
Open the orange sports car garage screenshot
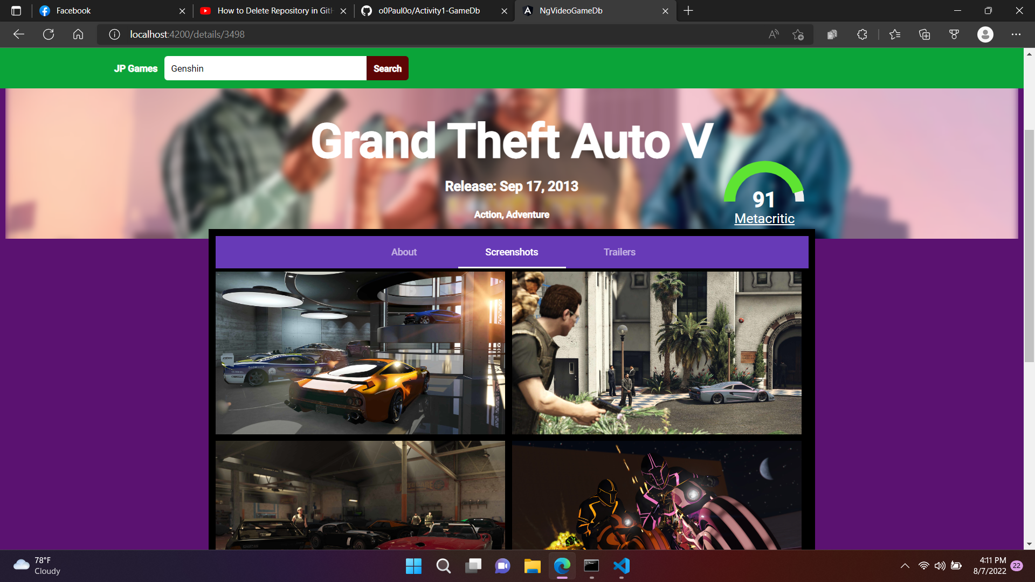pyautogui.click(x=360, y=353)
